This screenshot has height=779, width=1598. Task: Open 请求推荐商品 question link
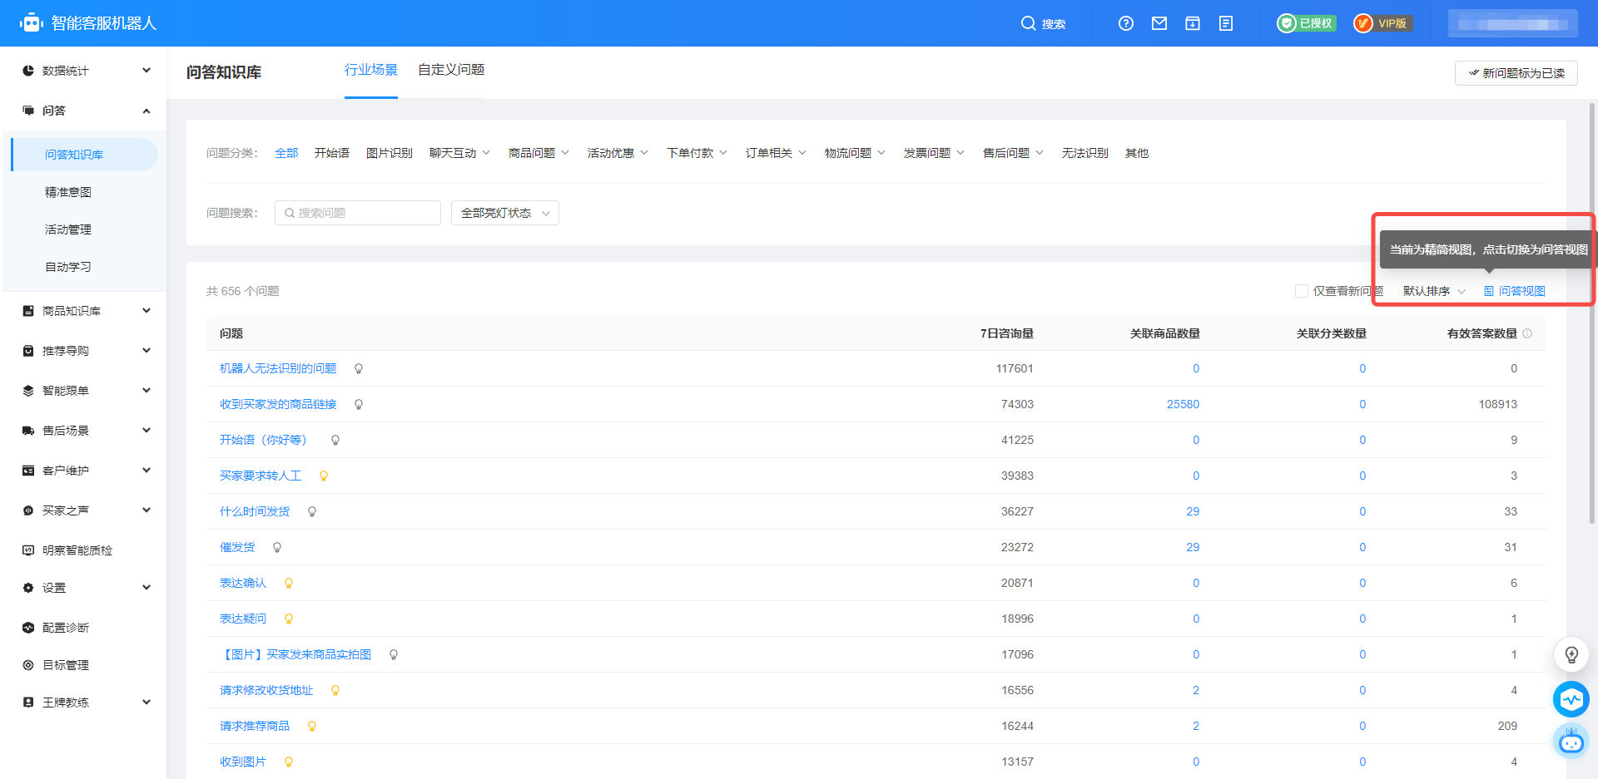click(x=255, y=726)
